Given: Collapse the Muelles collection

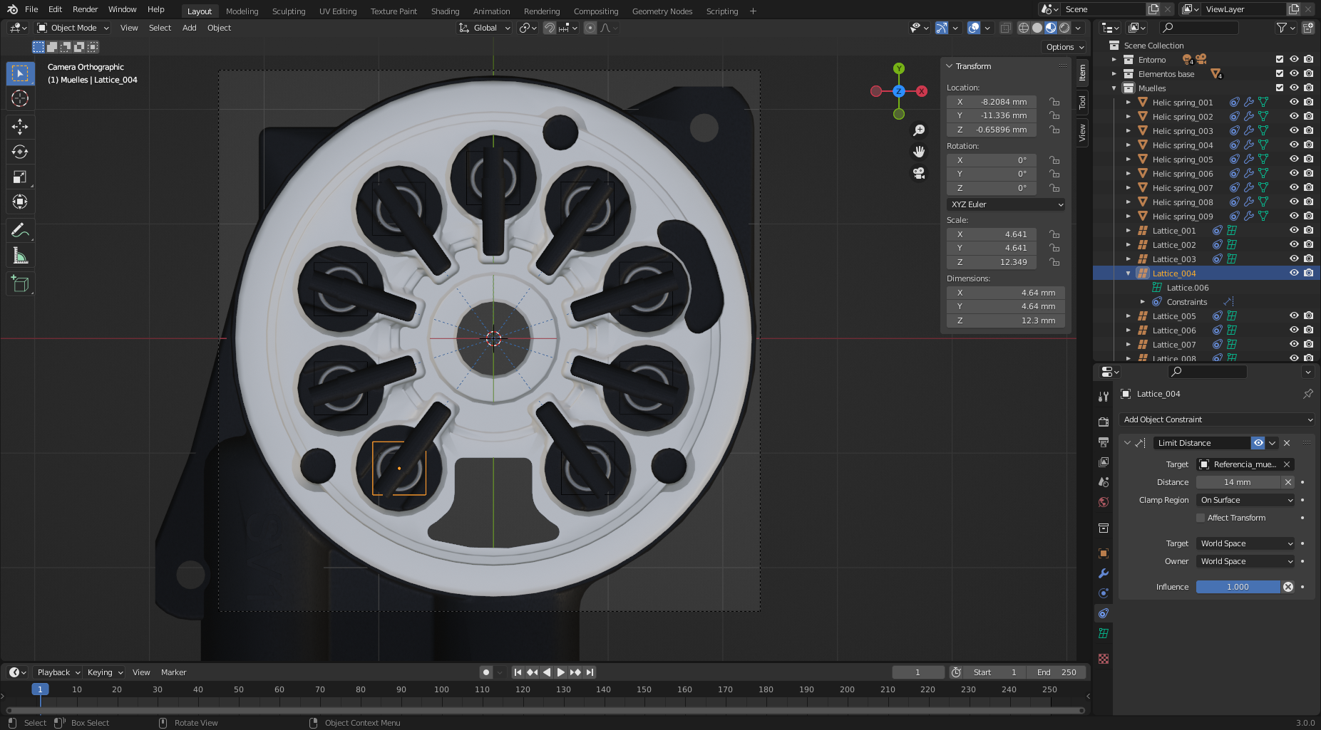Looking at the screenshot, I should (x=1114, y=88).
